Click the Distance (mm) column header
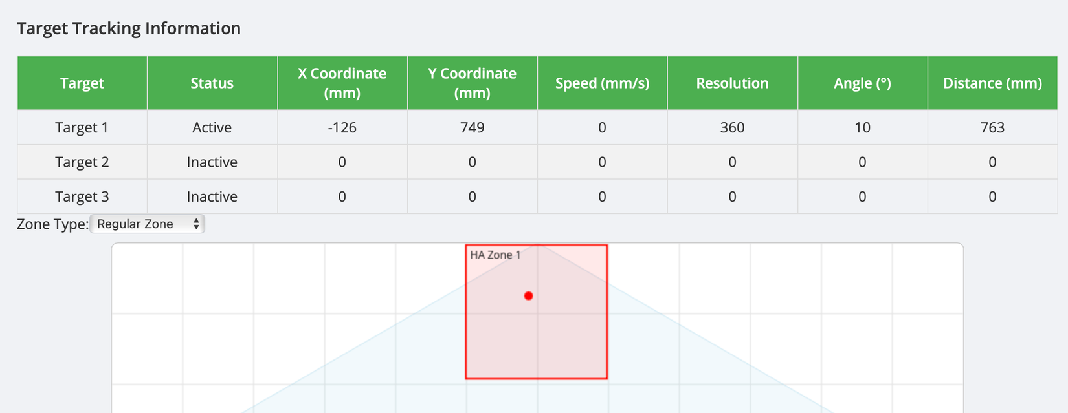The image size is (1068, 413). (992, 83)
